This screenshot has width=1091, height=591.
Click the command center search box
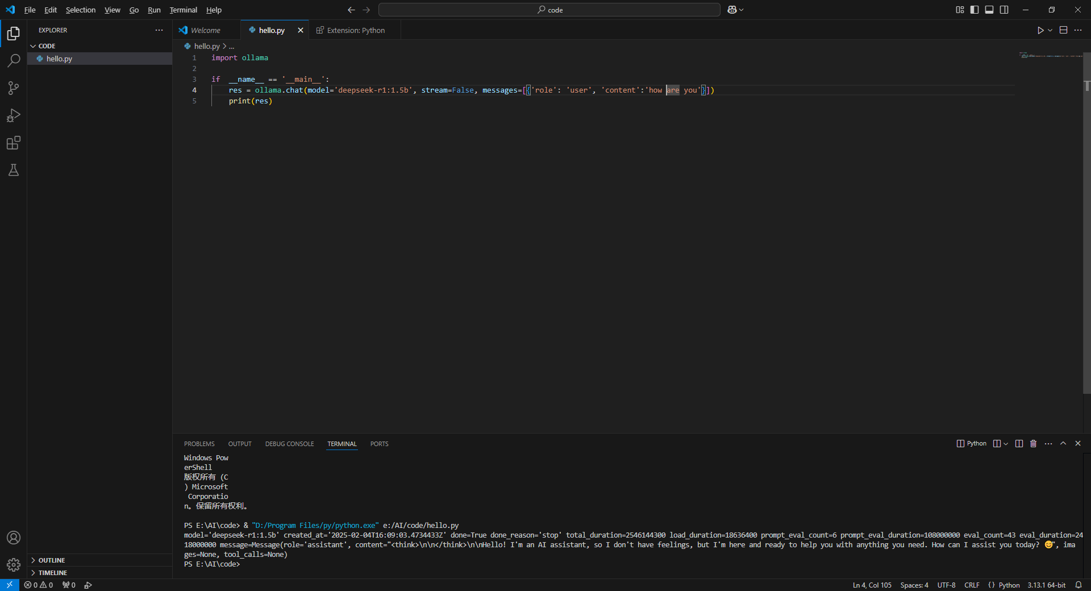pos(549,10)
